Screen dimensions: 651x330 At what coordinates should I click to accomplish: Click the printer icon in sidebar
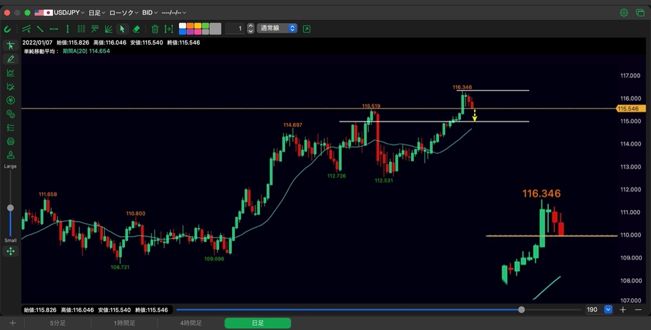pos(10,142)
